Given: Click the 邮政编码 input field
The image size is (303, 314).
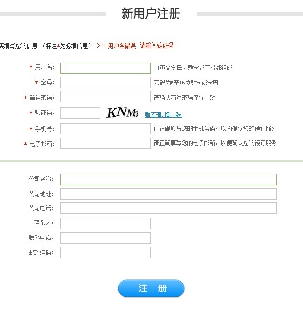Looking at the screenshot, I should (x=105, y=252).
